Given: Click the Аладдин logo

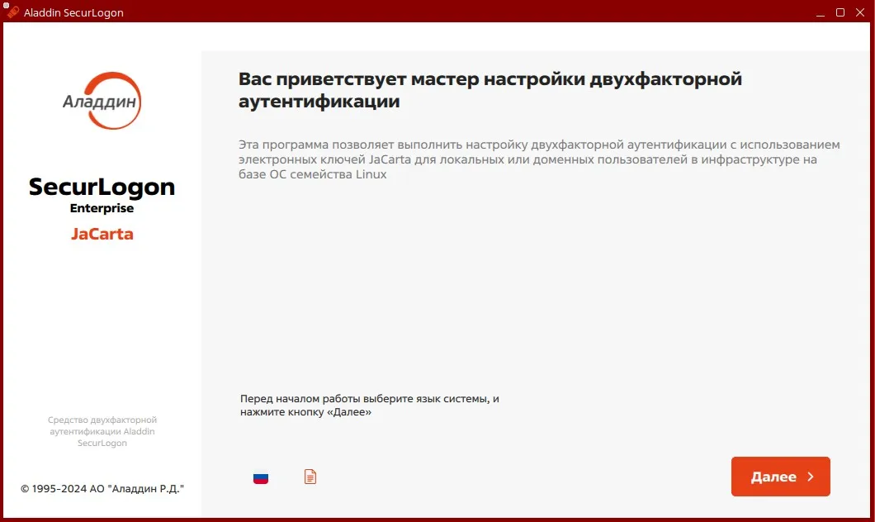Looking at the screenshot, I should coord(102,101).
